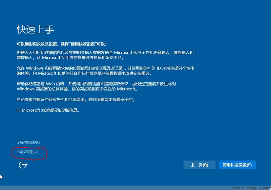Click the line about 开放热点和共享网络

pos(76,100)
